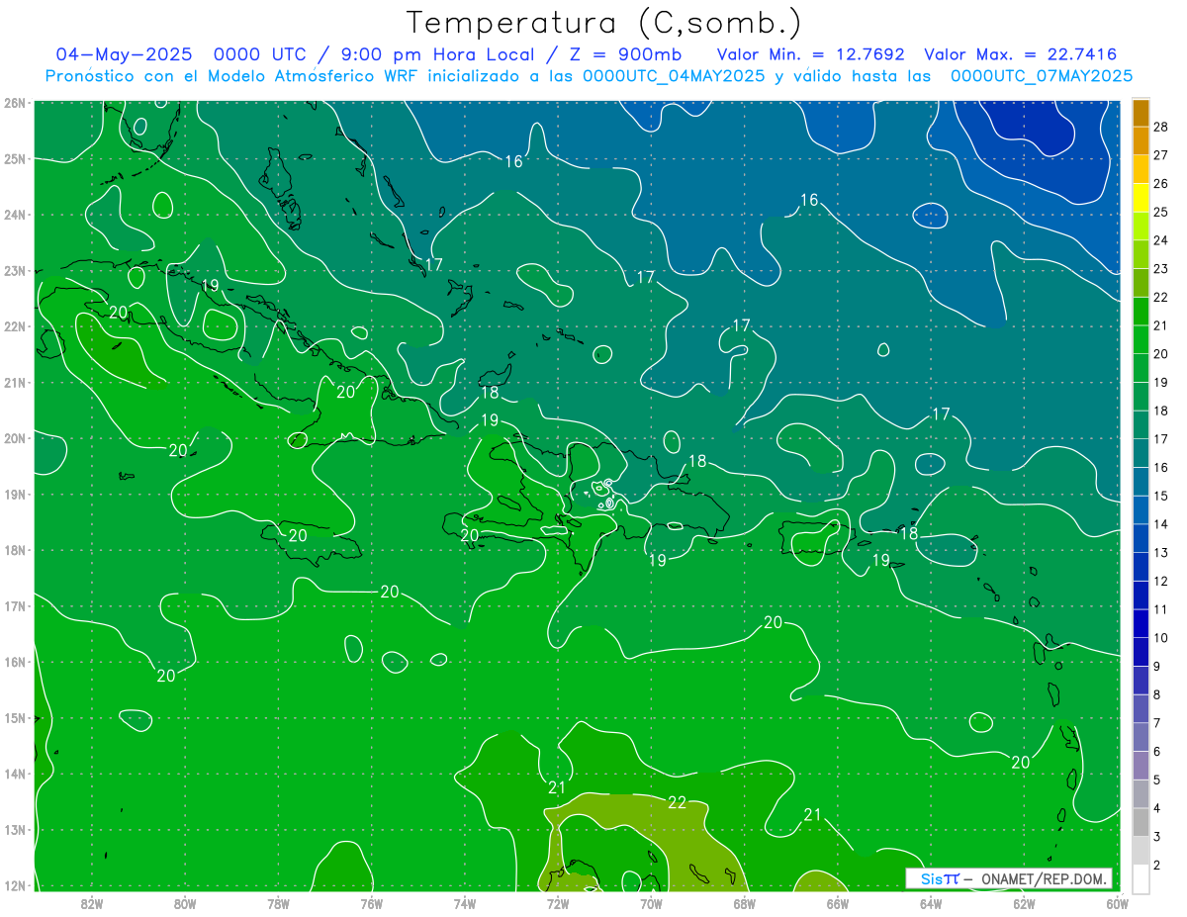Viewport: 1187px width, 917px height.
Task: Click the yellow swatch between 25 and 26
Action: pos(1141,198)
